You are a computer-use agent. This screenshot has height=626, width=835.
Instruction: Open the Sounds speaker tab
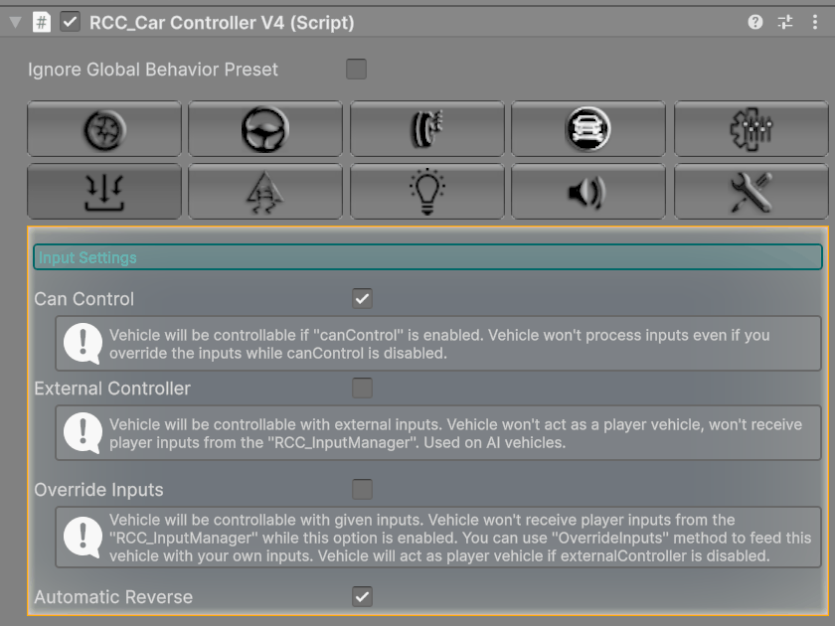(x=588, y=192)
